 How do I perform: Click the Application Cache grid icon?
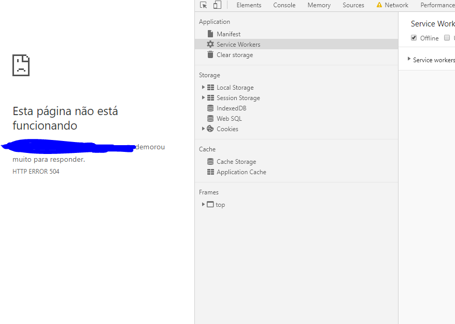pos(211,172)
